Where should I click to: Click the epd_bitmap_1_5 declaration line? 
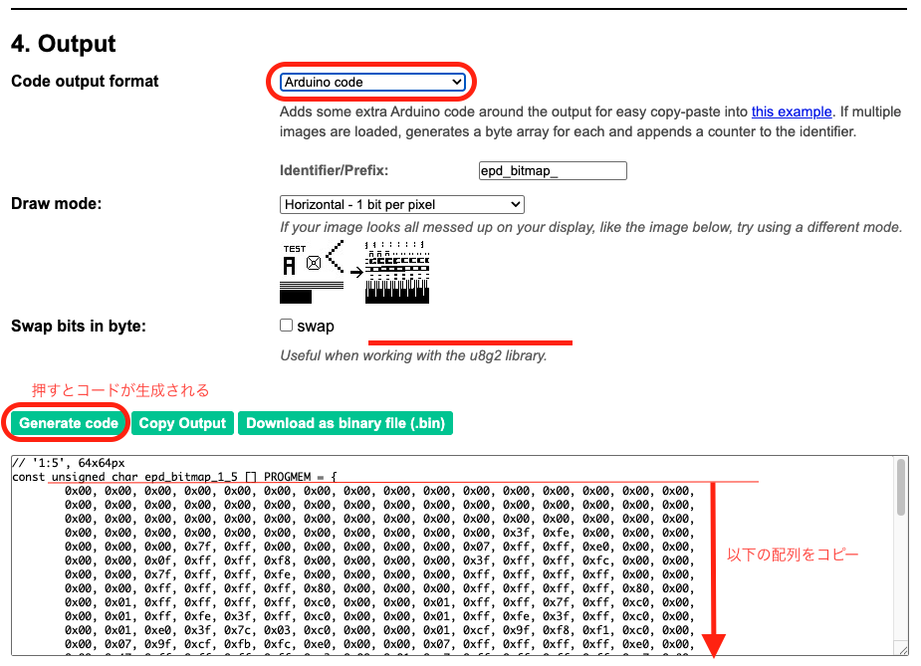[x=174, y=477]
